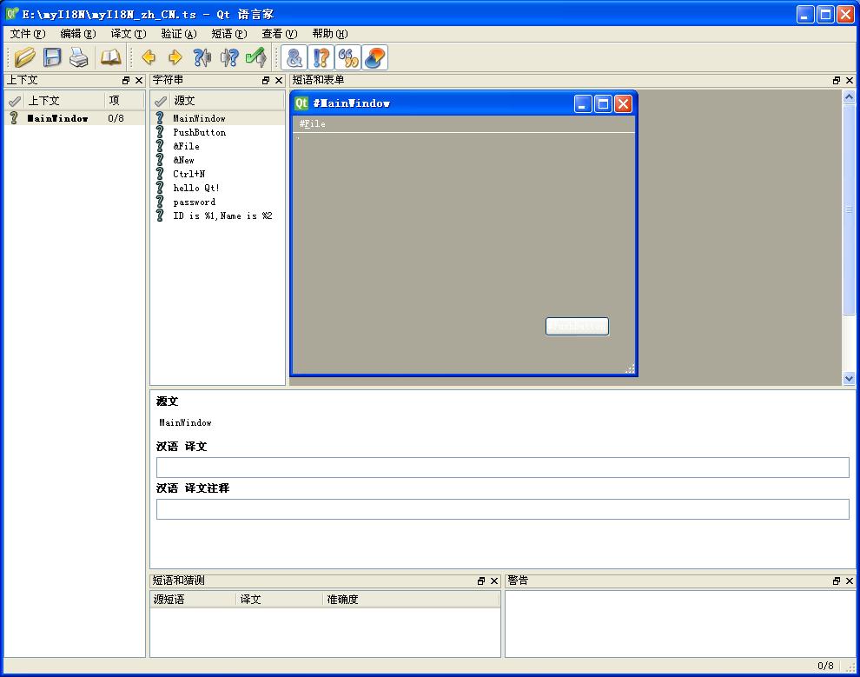
Task: Go to next item with right arrow
Action: tap(175, 57)
